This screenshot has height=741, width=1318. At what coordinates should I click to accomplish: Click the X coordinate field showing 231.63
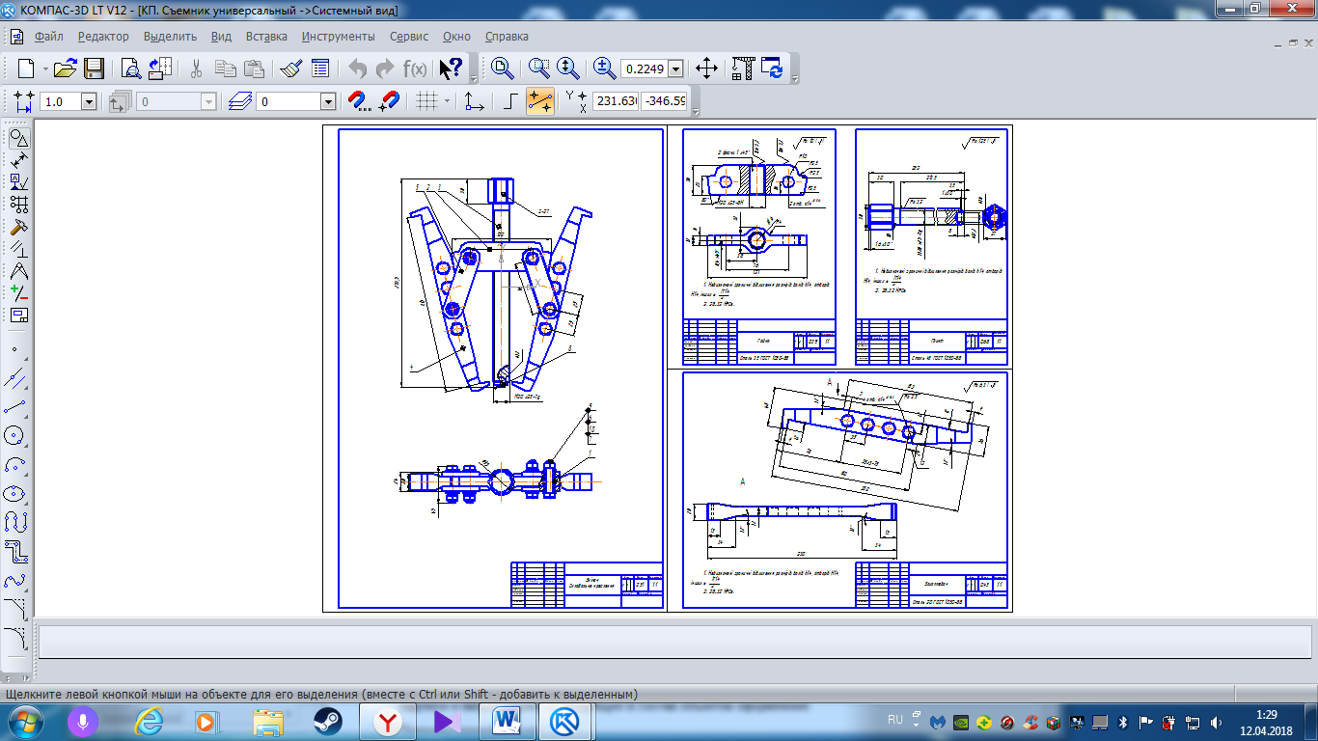coord(616,101)
